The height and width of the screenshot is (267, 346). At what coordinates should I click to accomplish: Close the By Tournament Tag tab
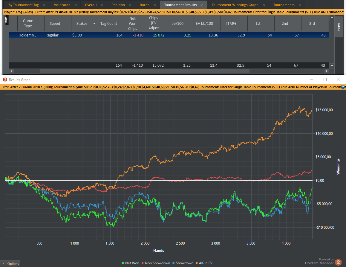click(44, 5)
